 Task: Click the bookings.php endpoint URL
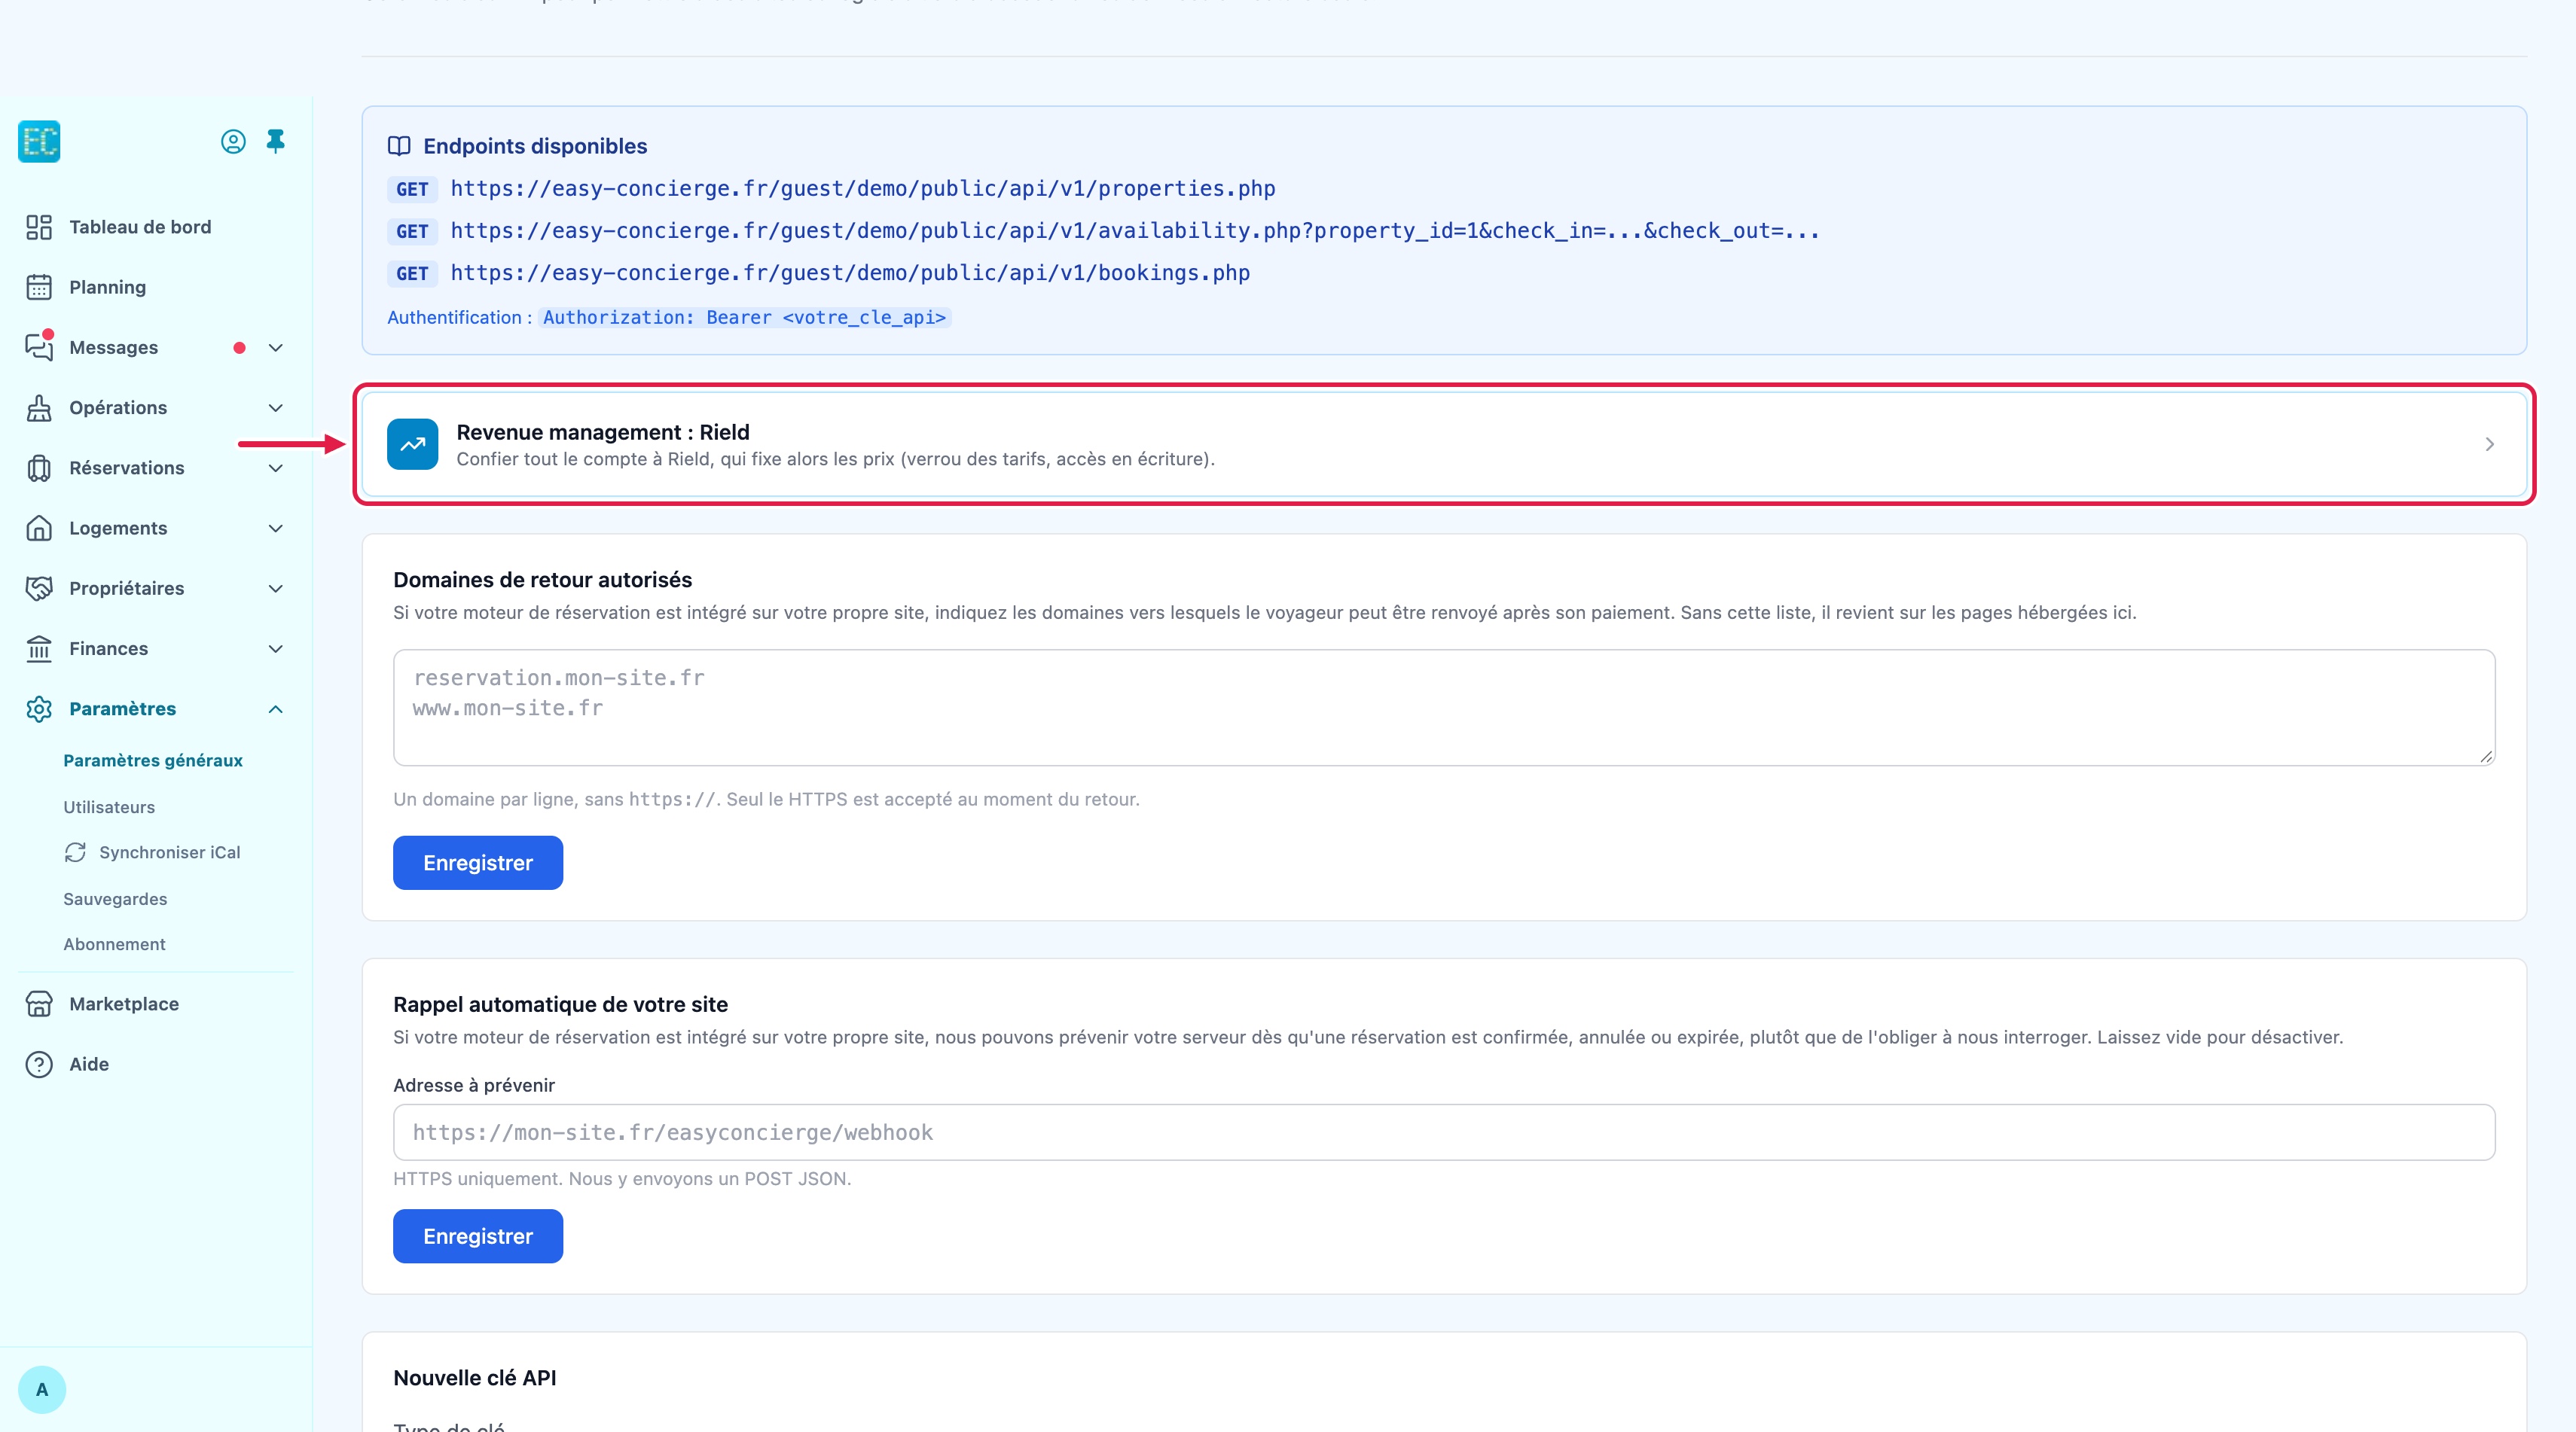pos(850,273)
